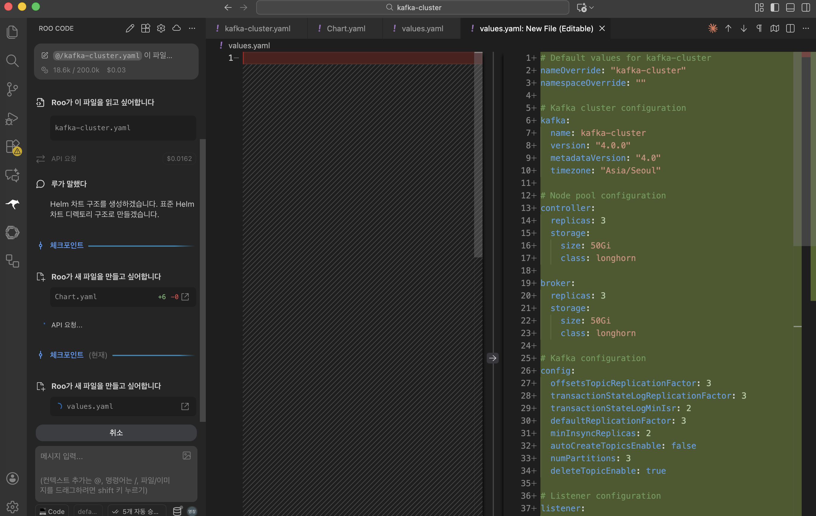This screenshot has height=516, width=816.
Task: Open Chart.yaml diff external link icon
Action: point(185,297)
